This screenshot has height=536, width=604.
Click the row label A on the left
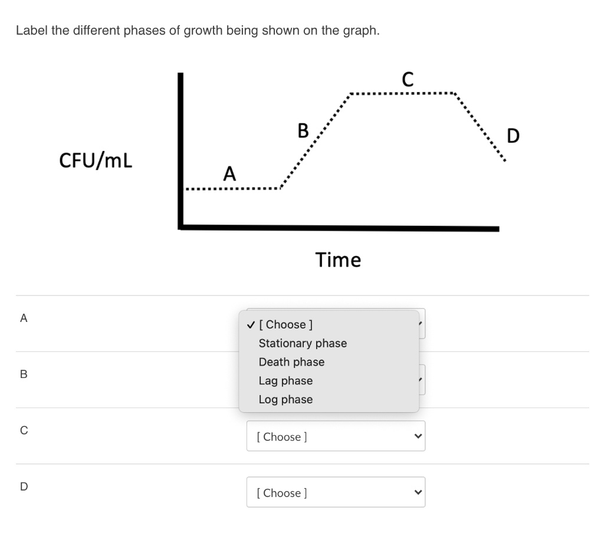tap(23, 318)
